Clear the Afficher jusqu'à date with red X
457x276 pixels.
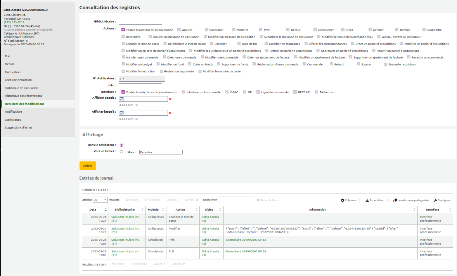click(x=170, y=113)
